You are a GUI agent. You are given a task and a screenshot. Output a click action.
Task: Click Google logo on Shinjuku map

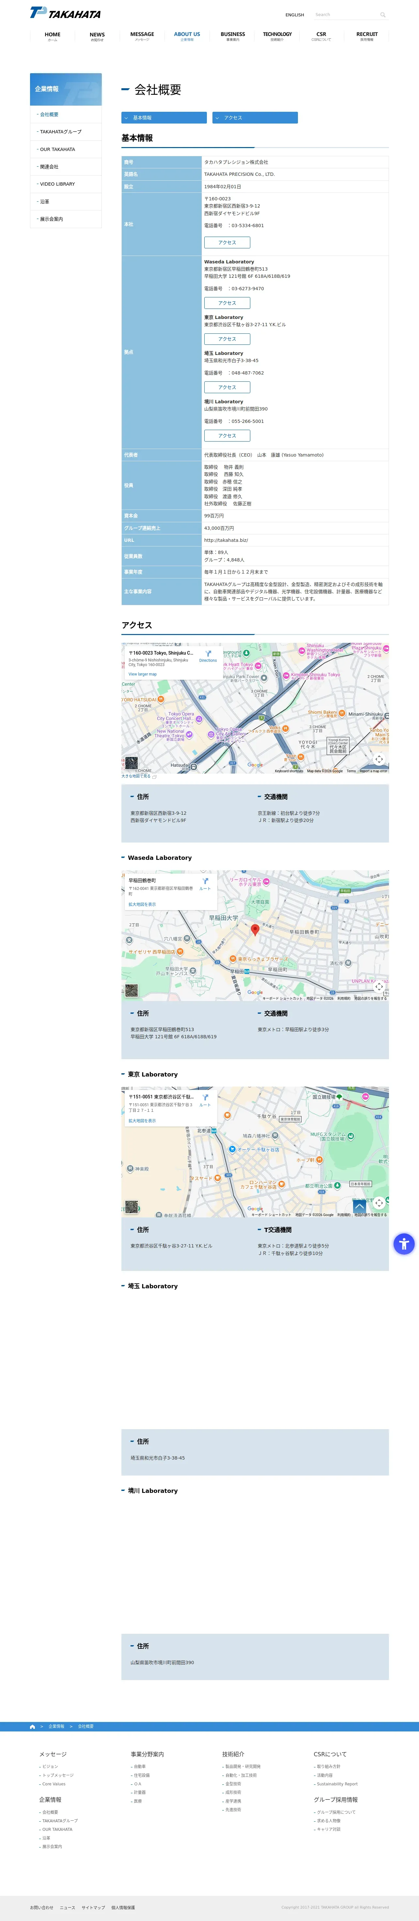pos(255,764)
